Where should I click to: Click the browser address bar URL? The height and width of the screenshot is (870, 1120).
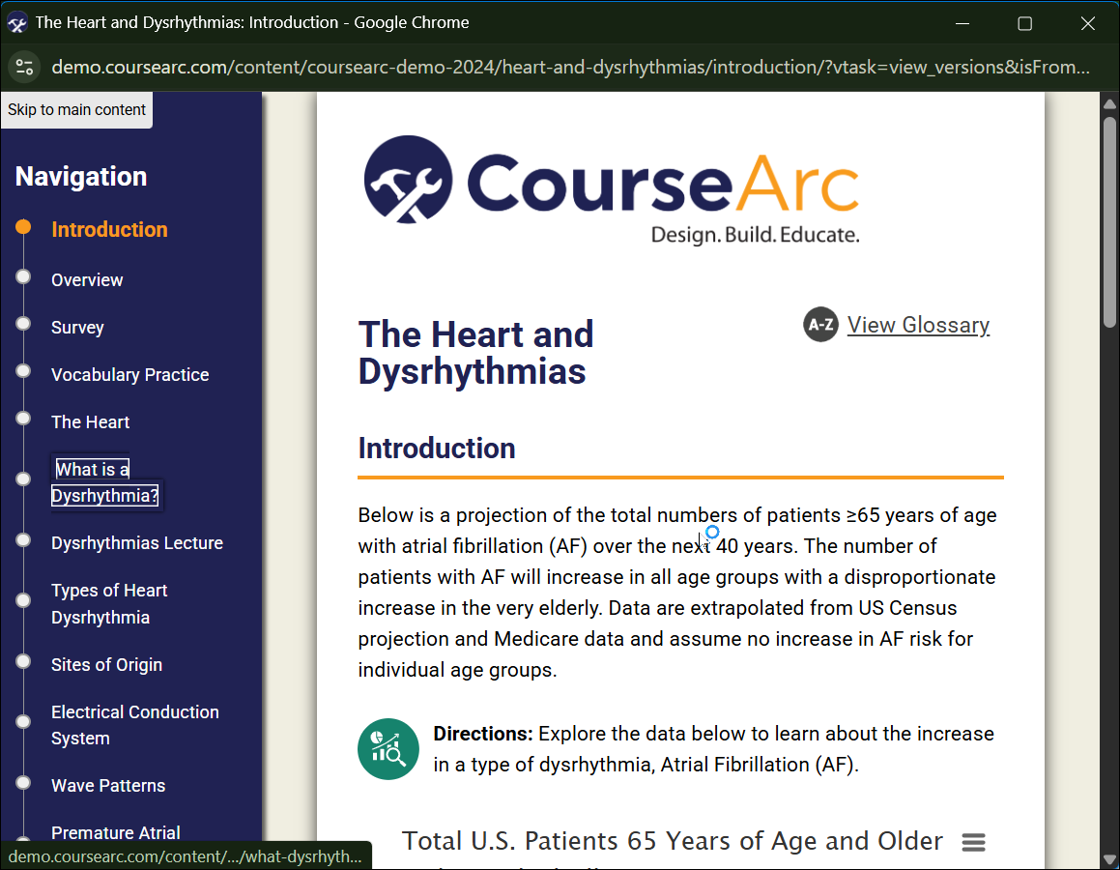pos(571,67)
